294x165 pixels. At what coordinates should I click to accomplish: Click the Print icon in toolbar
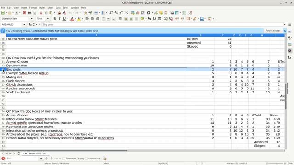click(x=29, y=13)
